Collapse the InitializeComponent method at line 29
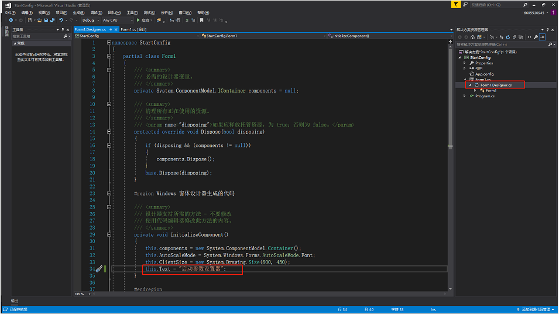559x314 pixels. point(109,234)
